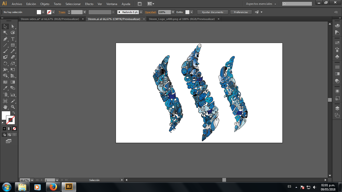The width and height of the screenshot is (342, 192).
Task: Open the Windows Start menu
Action: click(7, 187)
